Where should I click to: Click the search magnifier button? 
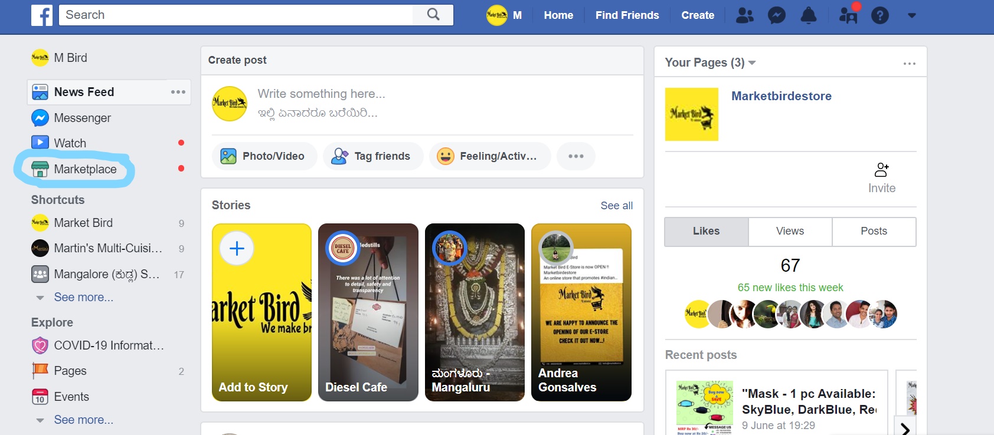tap(433, 15)
